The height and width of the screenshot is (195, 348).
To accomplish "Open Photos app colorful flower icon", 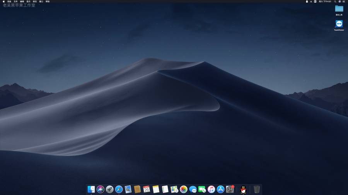I will coord(184,189).
